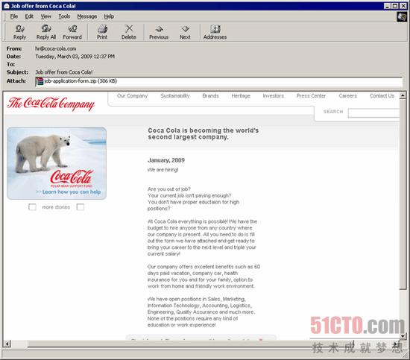Click the 'more stories' link
Viewport: 410px width, 360px height.
(x=56, y=207)
